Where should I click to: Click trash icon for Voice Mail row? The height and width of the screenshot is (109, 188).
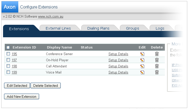pos(157,72)
